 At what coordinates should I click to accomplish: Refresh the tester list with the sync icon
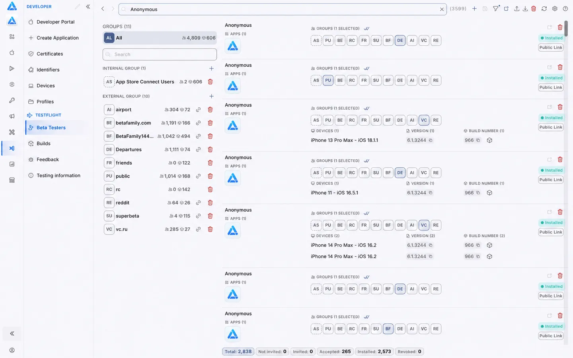point(544,9)
